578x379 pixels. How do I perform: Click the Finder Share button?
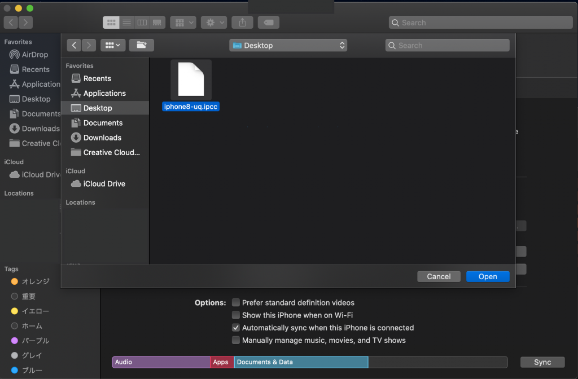pos(242,23)
